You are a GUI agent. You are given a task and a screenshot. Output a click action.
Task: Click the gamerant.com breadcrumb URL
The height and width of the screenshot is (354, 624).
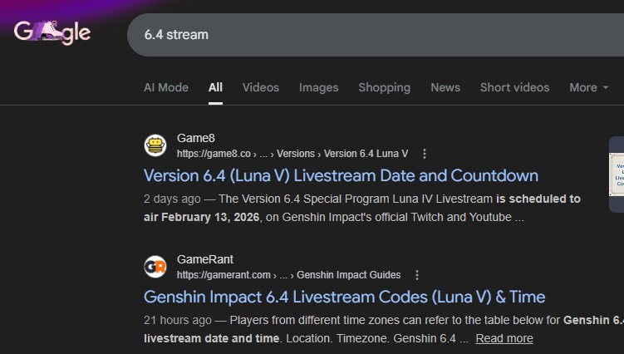[289, 275]
